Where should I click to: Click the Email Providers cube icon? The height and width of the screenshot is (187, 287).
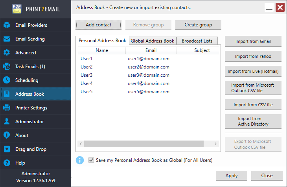click(7, 25)
